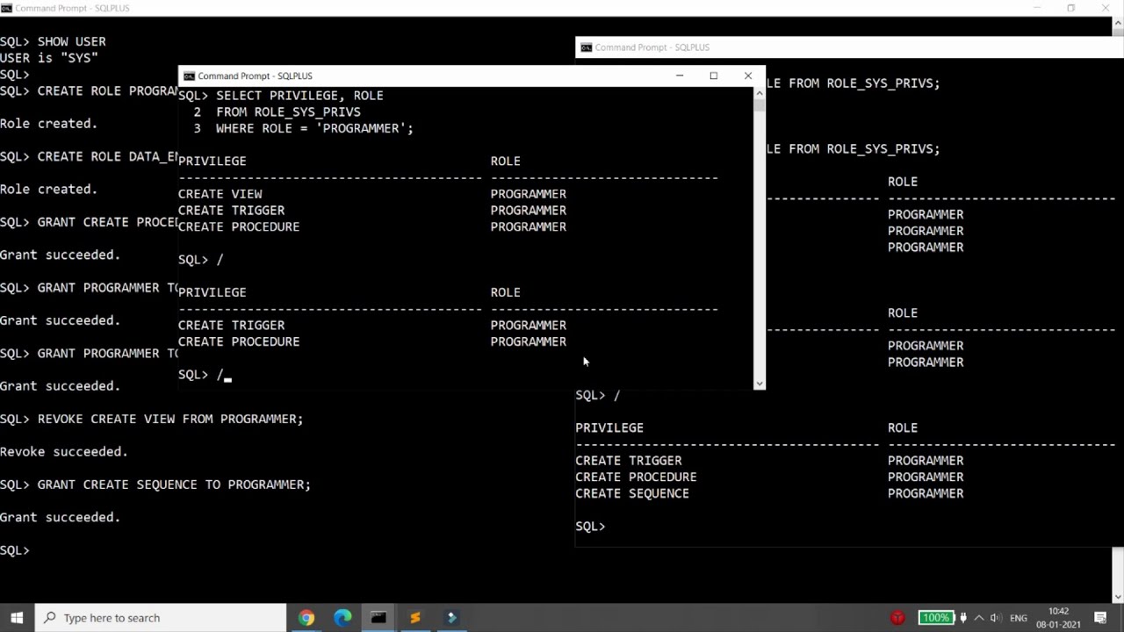Click 'REVOKE CREATE VIEW FROM PROGRAMMER;' line
Viewport: 1124px width, 632px height.
click(x=152, y=419)
